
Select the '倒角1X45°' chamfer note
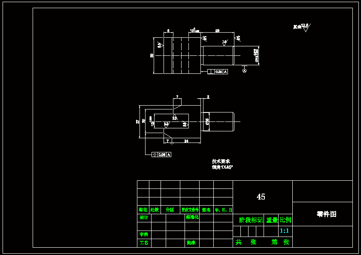(x=222, y=167)
